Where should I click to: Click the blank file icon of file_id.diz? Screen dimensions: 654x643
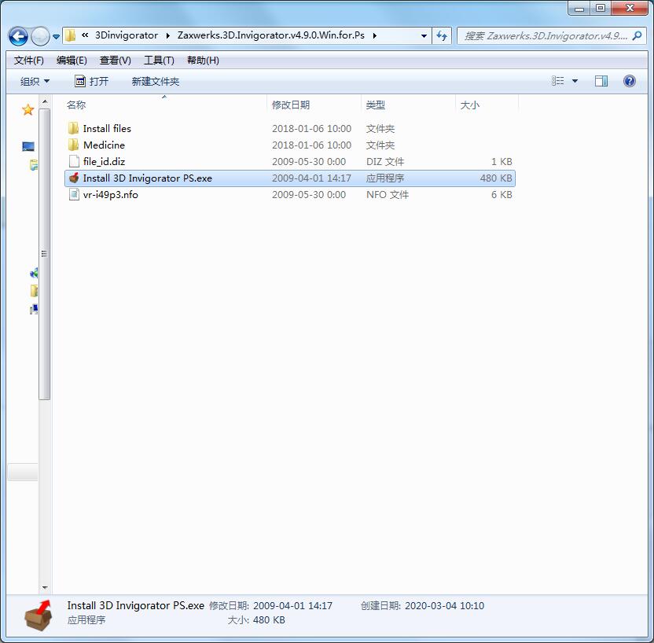tap(74, 161)
